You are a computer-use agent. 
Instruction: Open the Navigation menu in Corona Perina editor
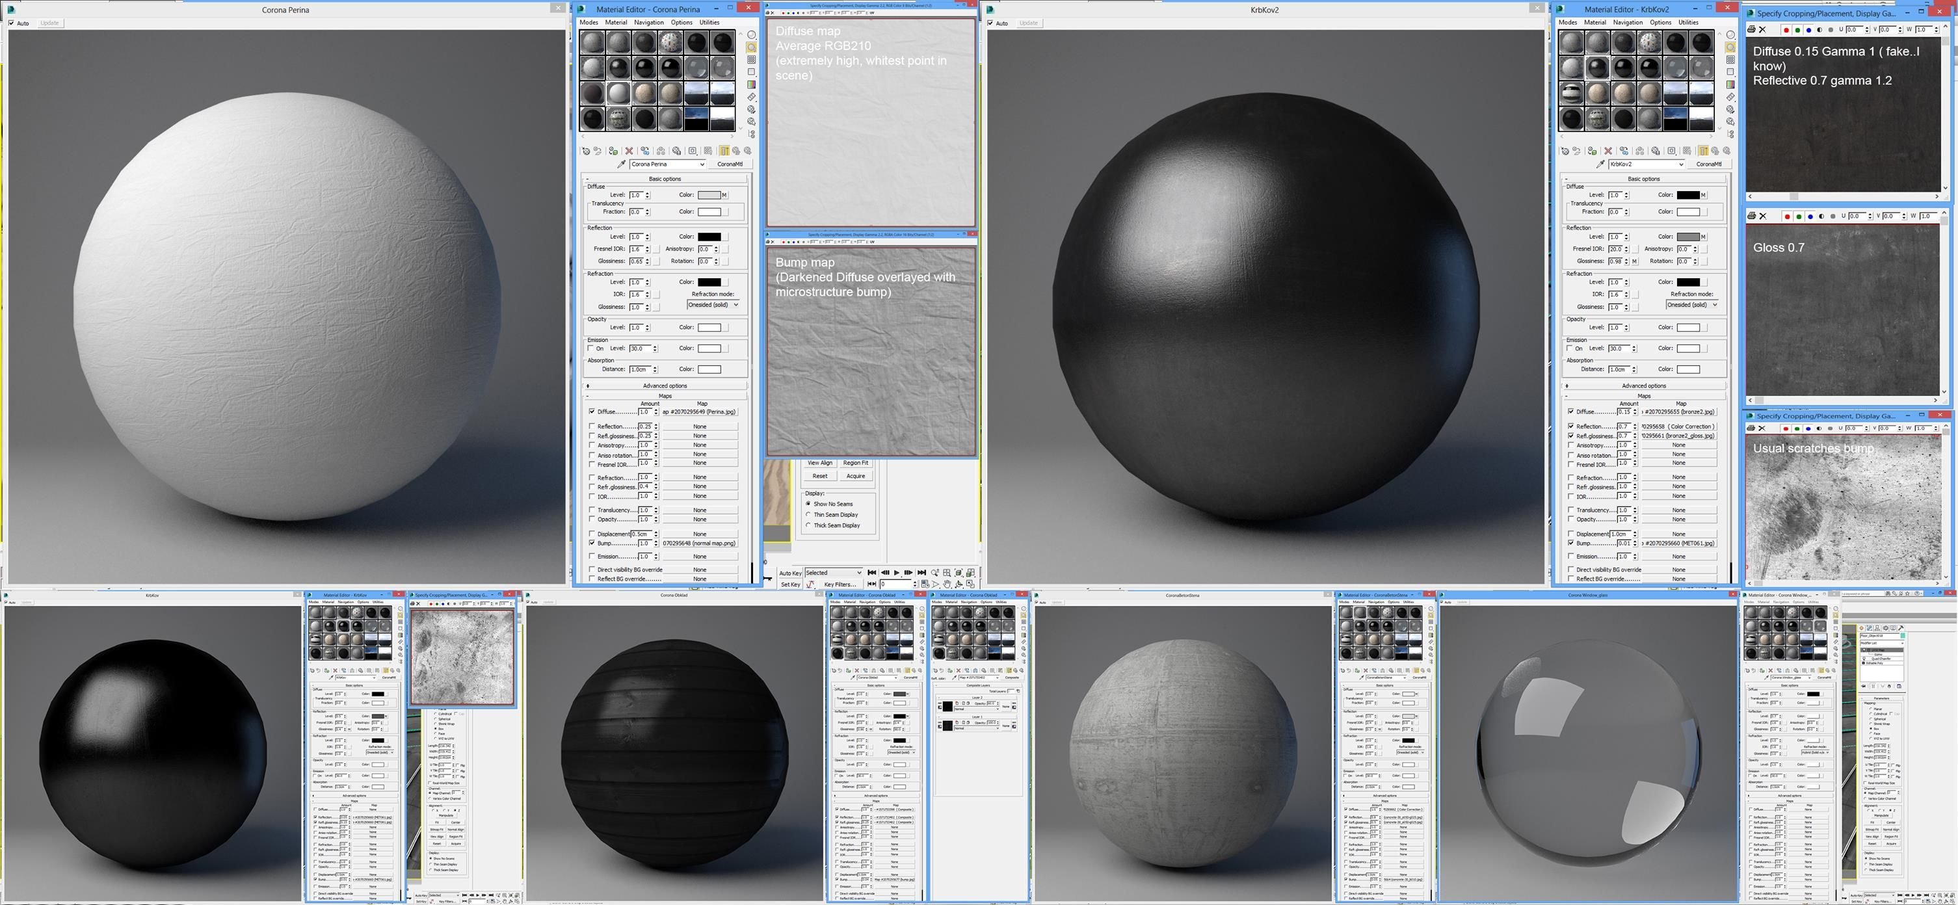pyautogui.click(x=648, y=22)
